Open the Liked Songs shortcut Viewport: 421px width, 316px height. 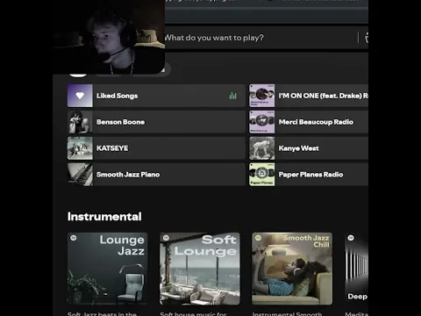point(156,96)
